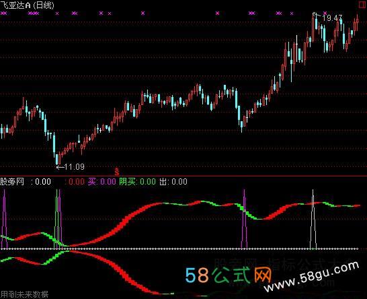Click the 阴买: 0.00 green indicator value

click(137, 182)
